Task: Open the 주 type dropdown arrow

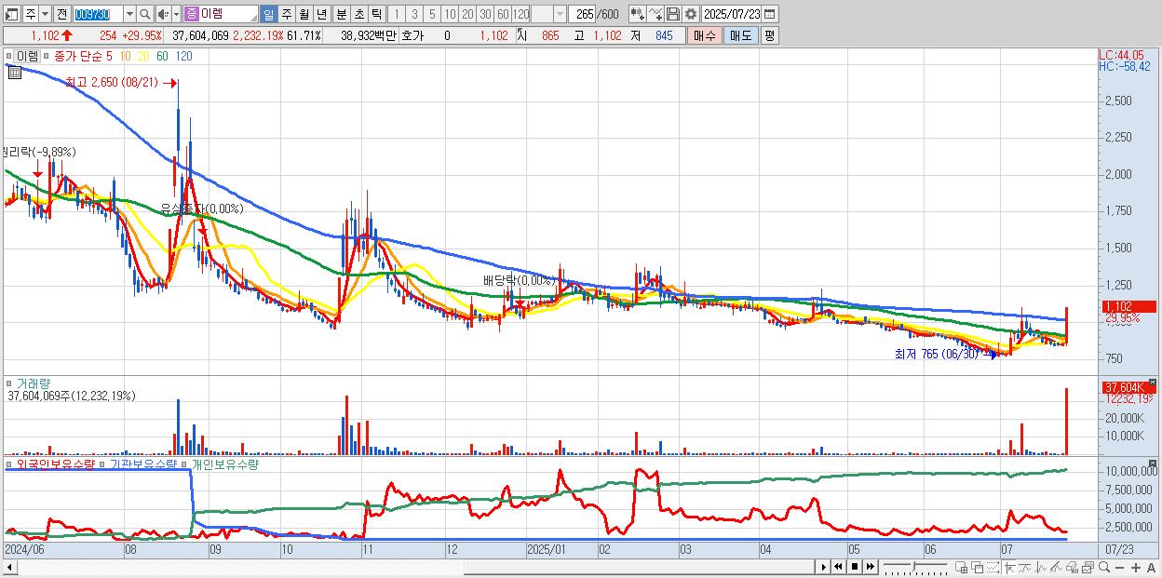Action: [x=44, y=14]
